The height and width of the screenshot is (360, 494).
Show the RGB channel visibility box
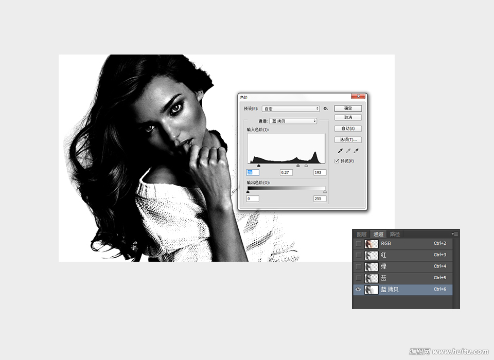[358, 243]
